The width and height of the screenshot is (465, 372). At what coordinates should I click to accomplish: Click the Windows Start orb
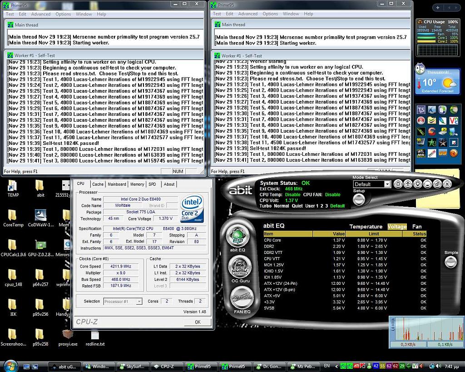(10, 366)
